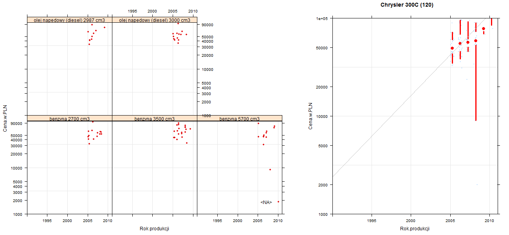Click the "2005" tick on the top axis above diesel 3000 panel
The width and height of the screenshot is (509, 235).
[173, 11]
